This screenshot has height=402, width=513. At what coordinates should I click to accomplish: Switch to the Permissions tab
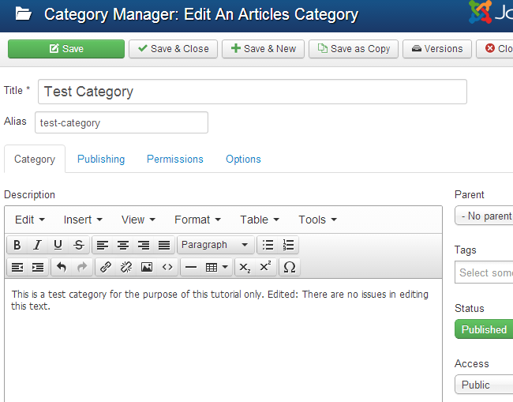point(175,159)
